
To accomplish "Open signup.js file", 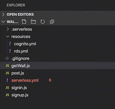I will [20, 95].
